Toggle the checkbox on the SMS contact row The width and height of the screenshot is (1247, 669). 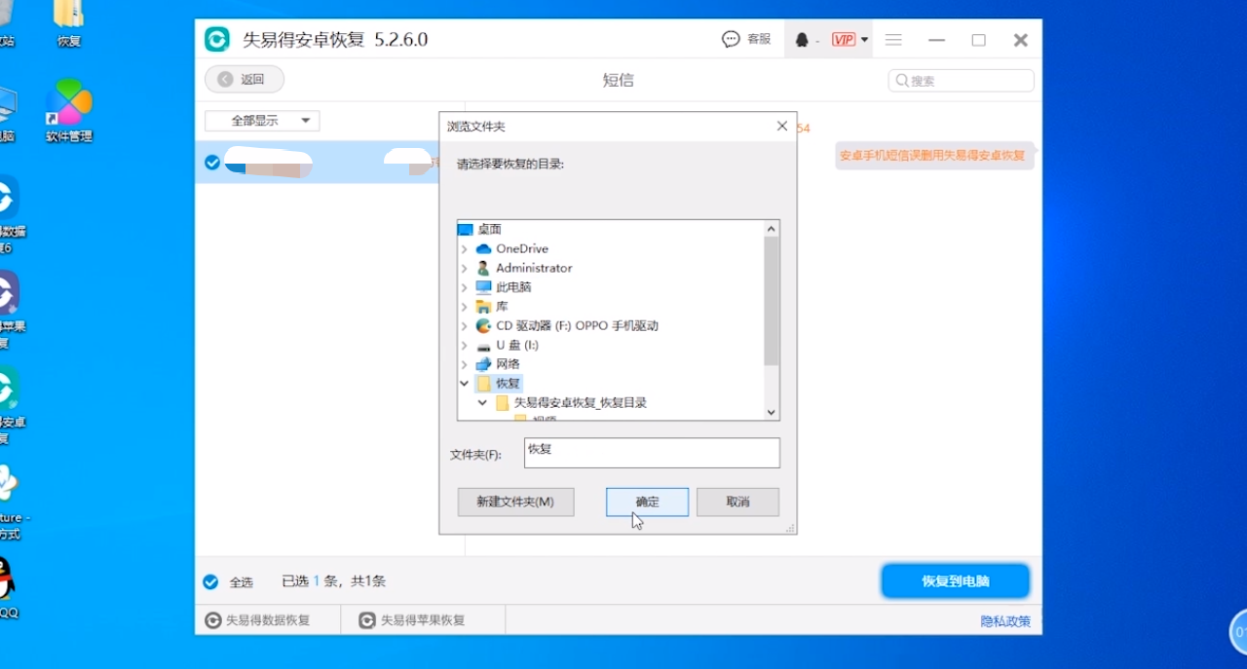click(x=212, y=163)
